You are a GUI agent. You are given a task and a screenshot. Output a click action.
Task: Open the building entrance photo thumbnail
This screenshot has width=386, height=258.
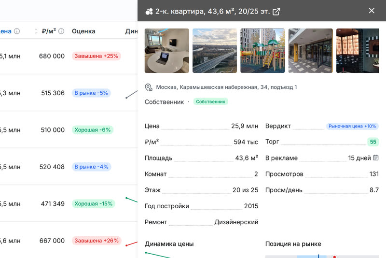[310, 51]
